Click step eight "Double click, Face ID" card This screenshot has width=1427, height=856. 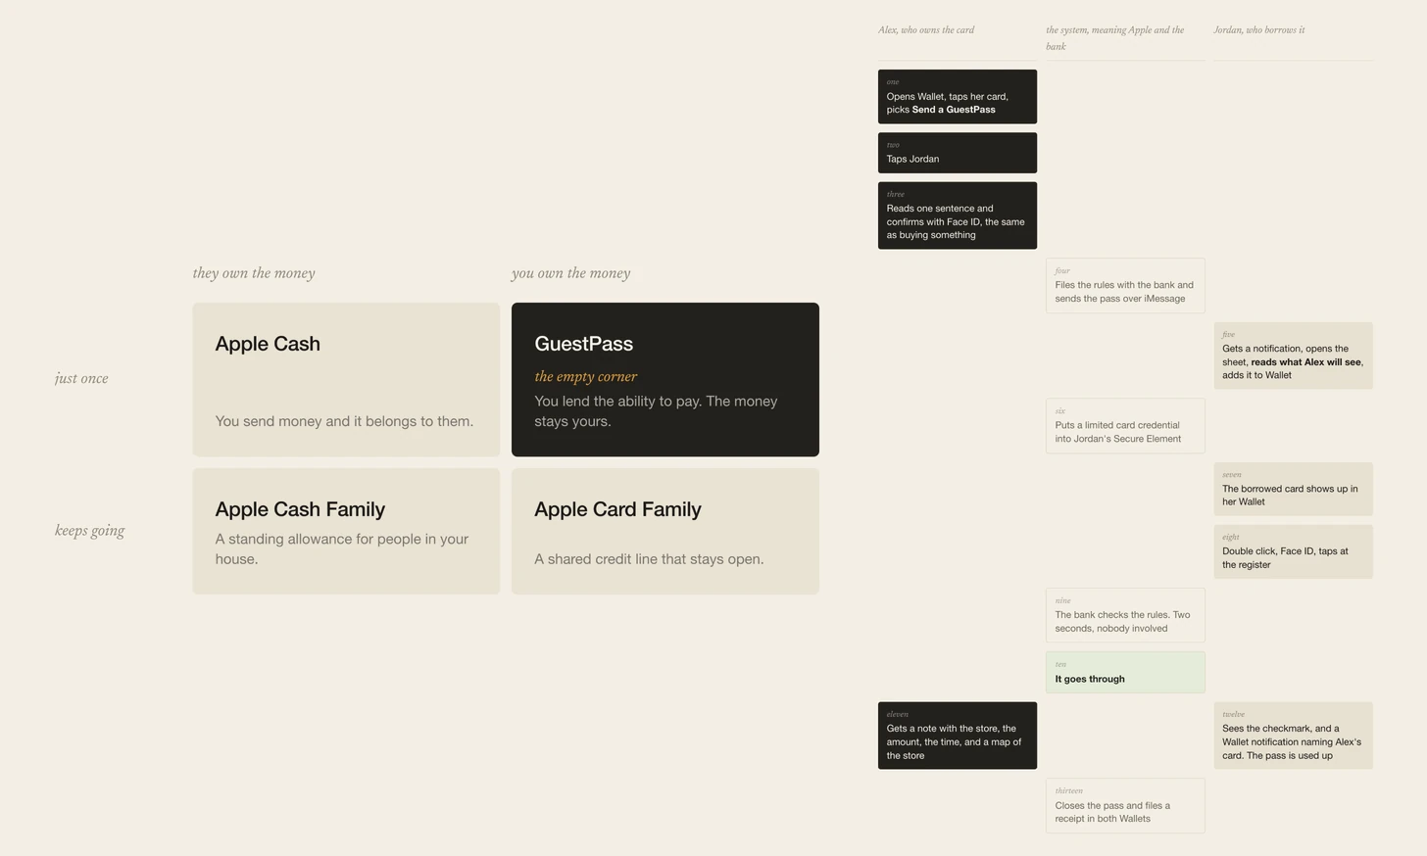click(1294, 551)
